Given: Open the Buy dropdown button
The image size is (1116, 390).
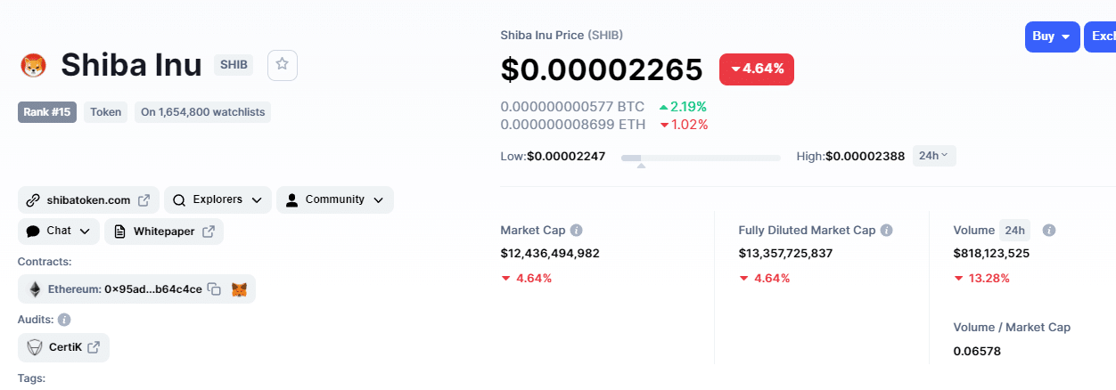Looking at the screenshot, I should click(x=1052, y=37).
